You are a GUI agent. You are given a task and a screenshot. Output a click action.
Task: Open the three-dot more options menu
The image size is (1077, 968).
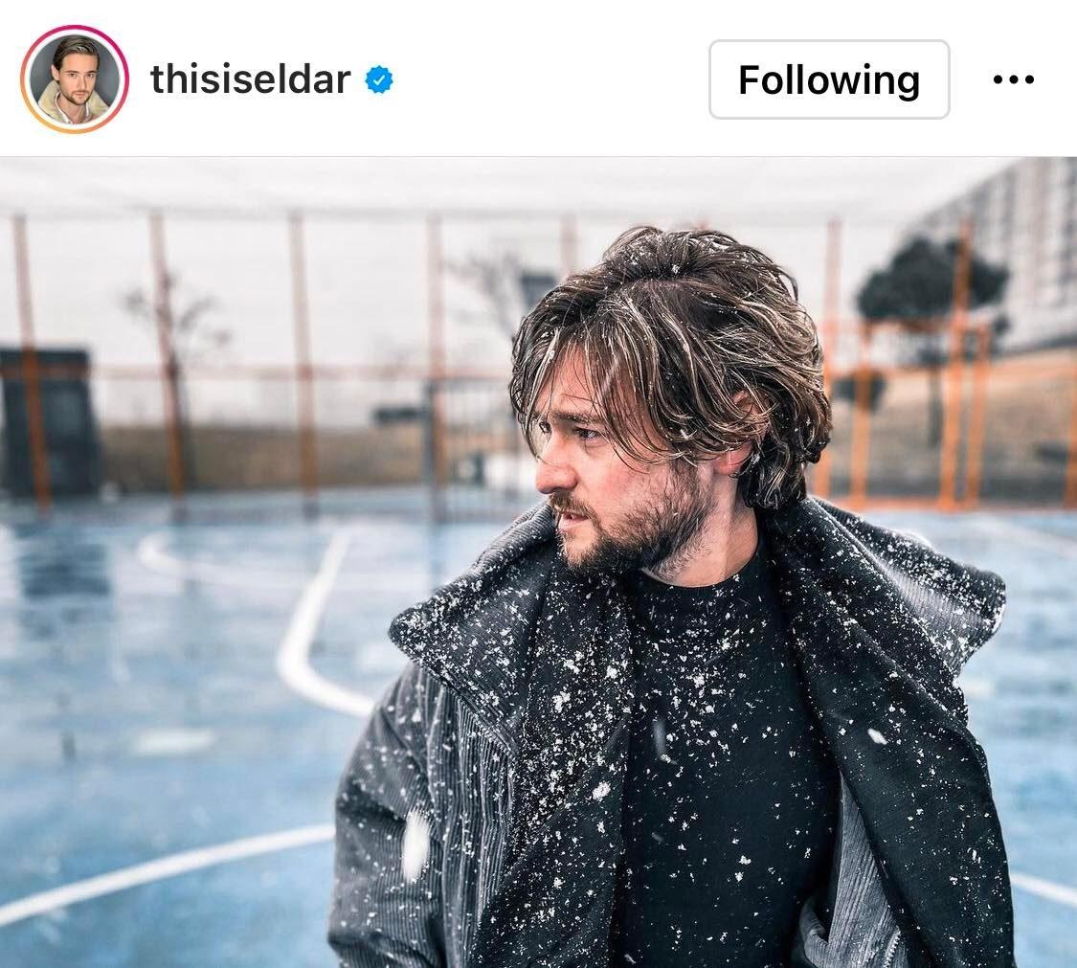[x=1013, y=79]
